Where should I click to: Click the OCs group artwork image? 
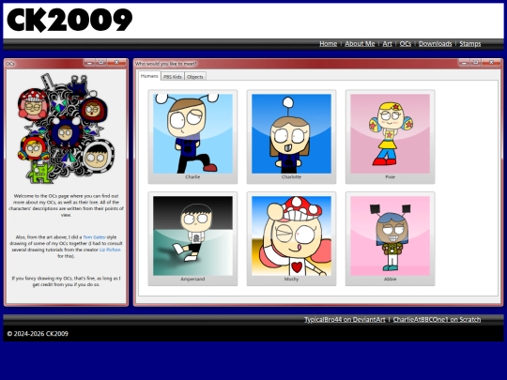[66, 129]
